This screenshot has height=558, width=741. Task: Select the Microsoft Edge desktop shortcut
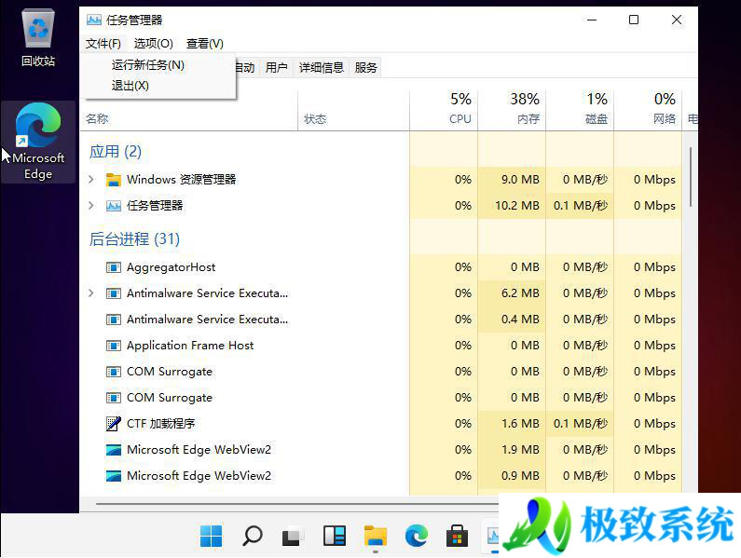pos(38,142)
